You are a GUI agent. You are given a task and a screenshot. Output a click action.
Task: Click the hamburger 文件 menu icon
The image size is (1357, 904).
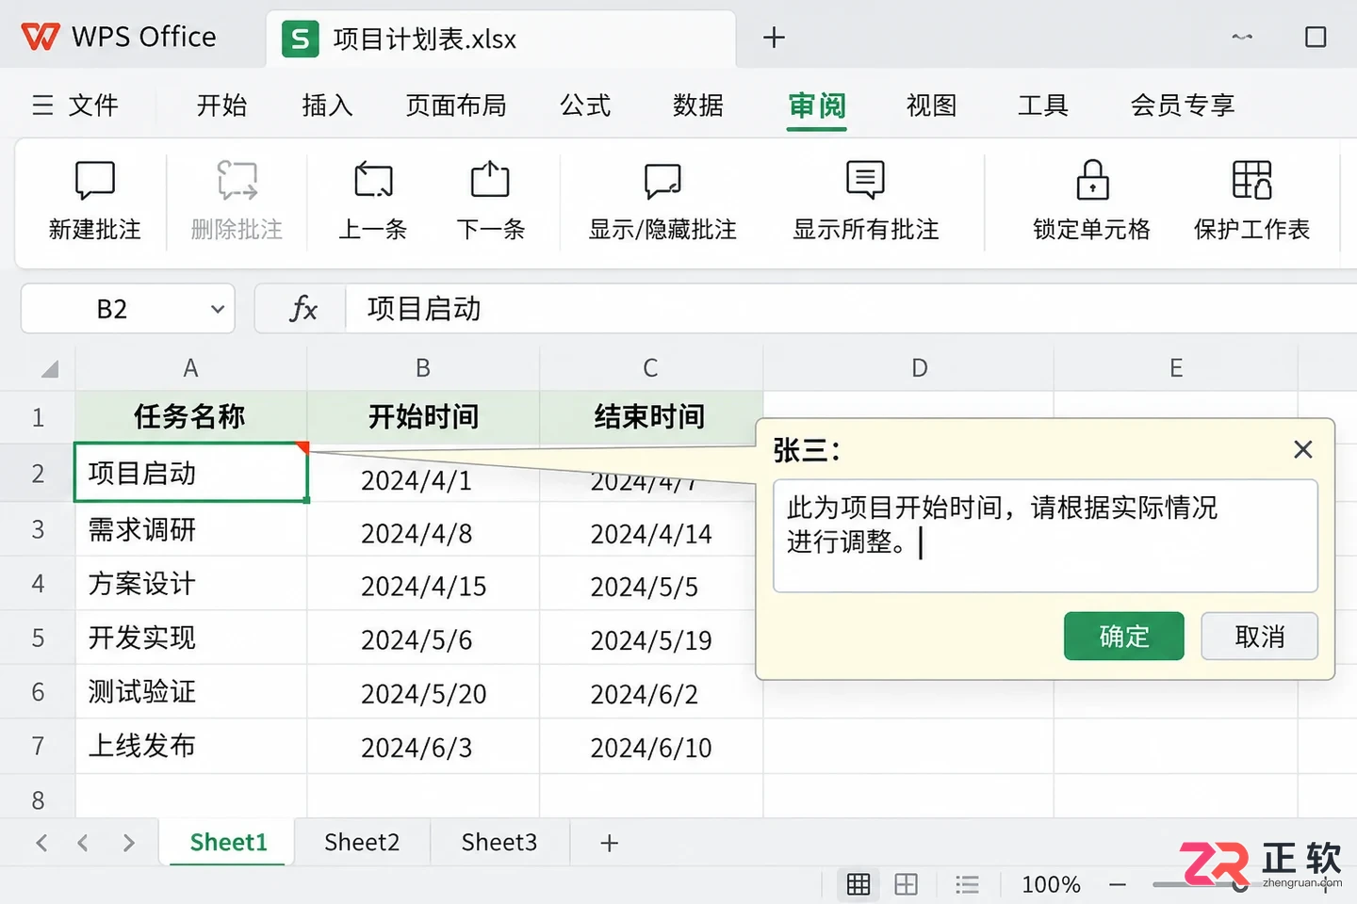(42, 105)
